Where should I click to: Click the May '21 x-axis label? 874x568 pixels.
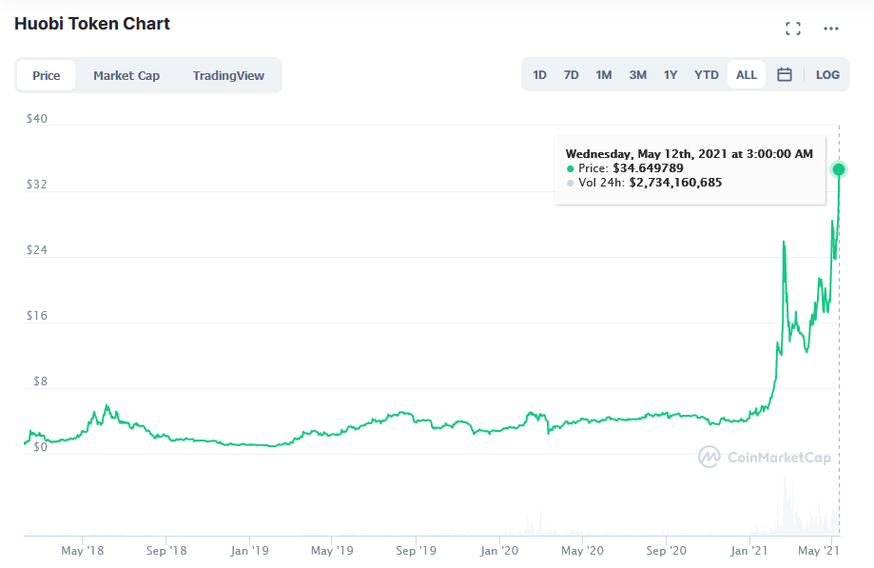(x=818, y=551)
